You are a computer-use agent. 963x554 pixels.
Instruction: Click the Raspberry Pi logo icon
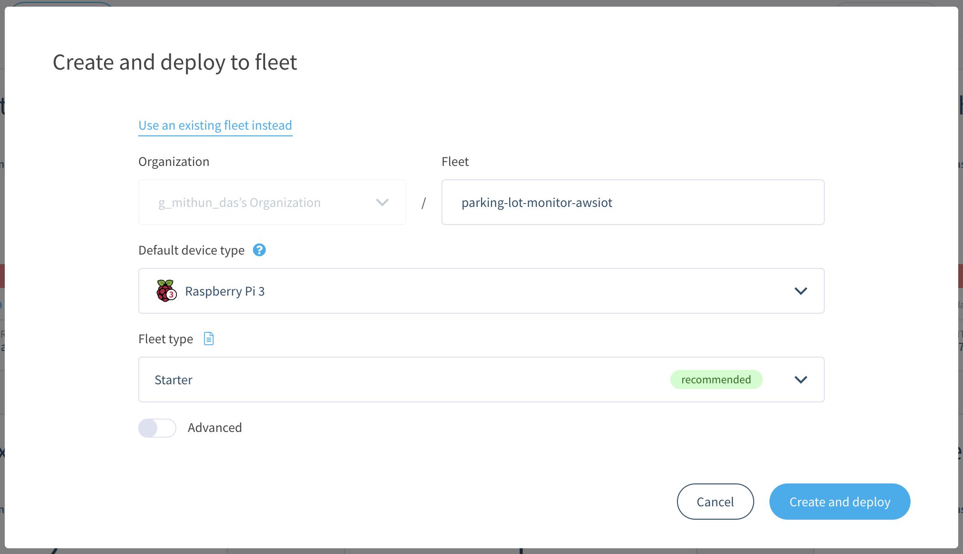pos(166,291)
